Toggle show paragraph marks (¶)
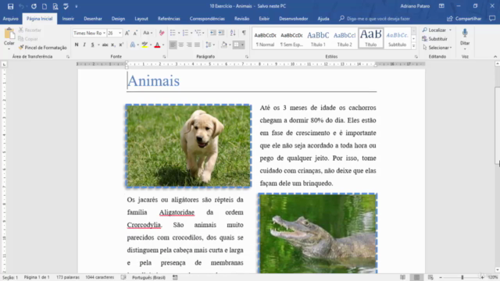500x281 pixels. click(x=244, y=33)
